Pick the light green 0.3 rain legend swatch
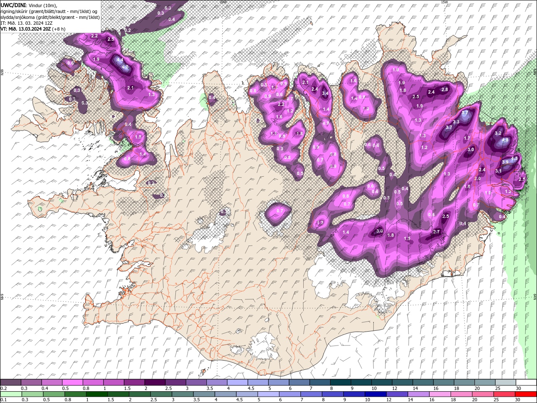The image size is (537, 403). tap(32, 394)
